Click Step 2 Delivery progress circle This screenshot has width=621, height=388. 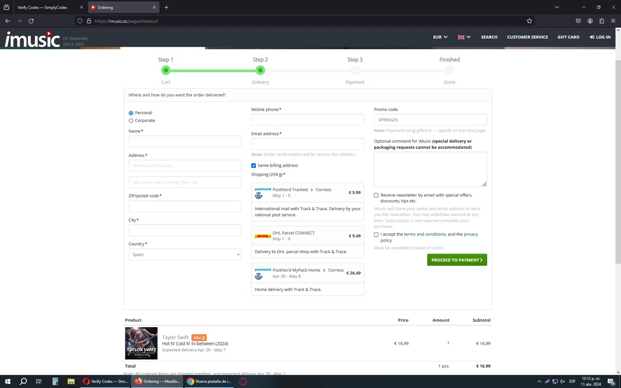click(260, 70)
